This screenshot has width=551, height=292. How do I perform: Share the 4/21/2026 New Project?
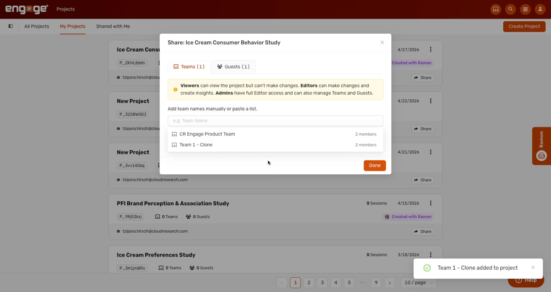point(423,180)
